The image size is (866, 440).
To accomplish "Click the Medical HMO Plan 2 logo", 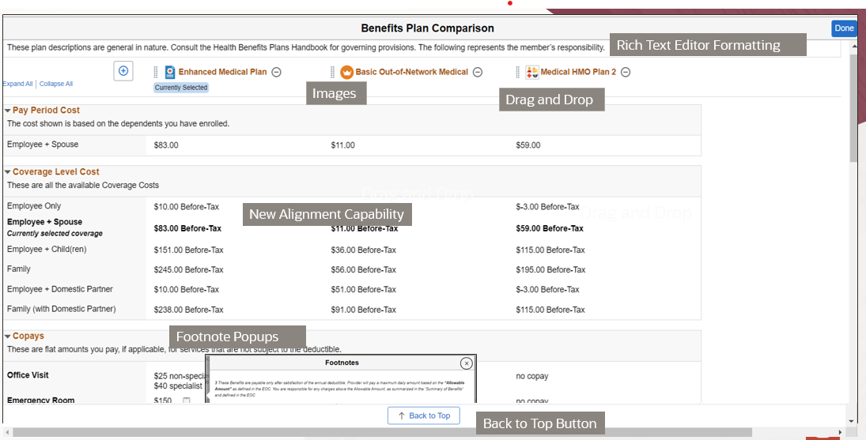I will [532, 72].
